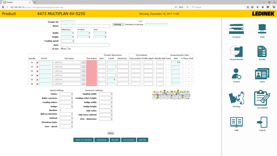Click the Logout icon
The height and width of the screenshot is (156, 277).
[262, 122]
